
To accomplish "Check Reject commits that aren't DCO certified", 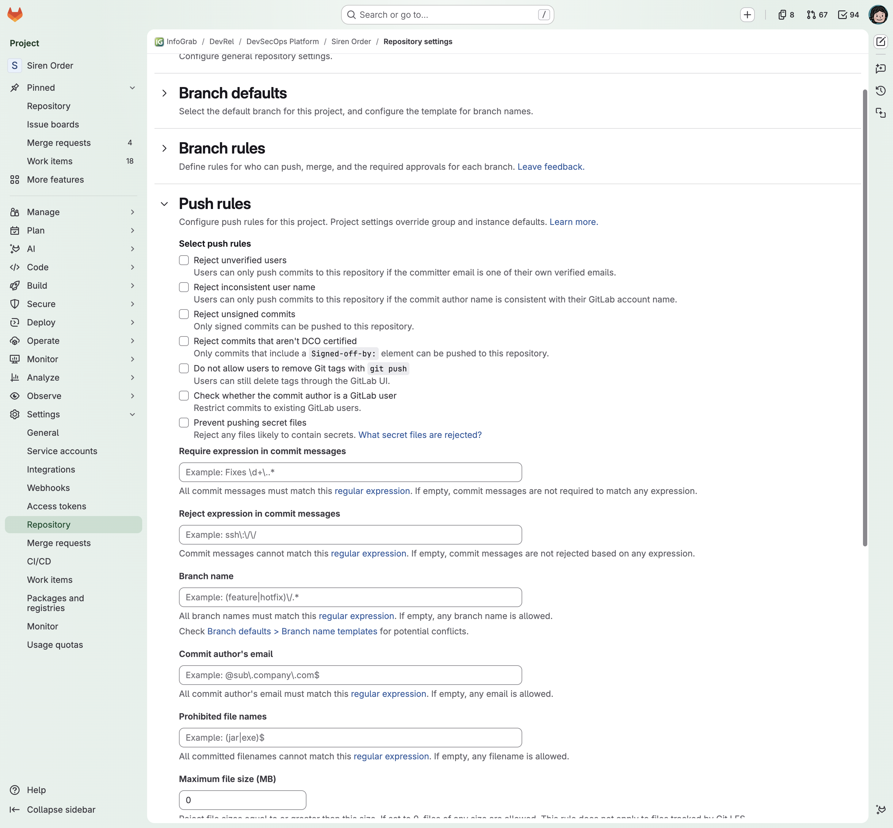I will pos(184,341).
